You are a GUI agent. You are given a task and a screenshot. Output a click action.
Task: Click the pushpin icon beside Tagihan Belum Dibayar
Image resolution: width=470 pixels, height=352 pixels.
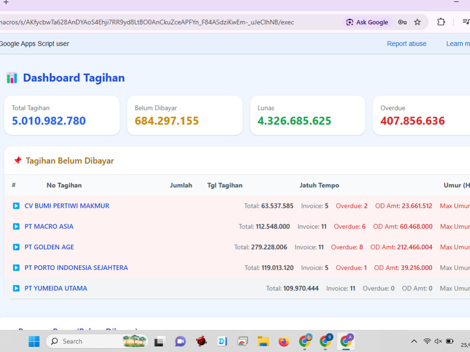tap(17, 161)
